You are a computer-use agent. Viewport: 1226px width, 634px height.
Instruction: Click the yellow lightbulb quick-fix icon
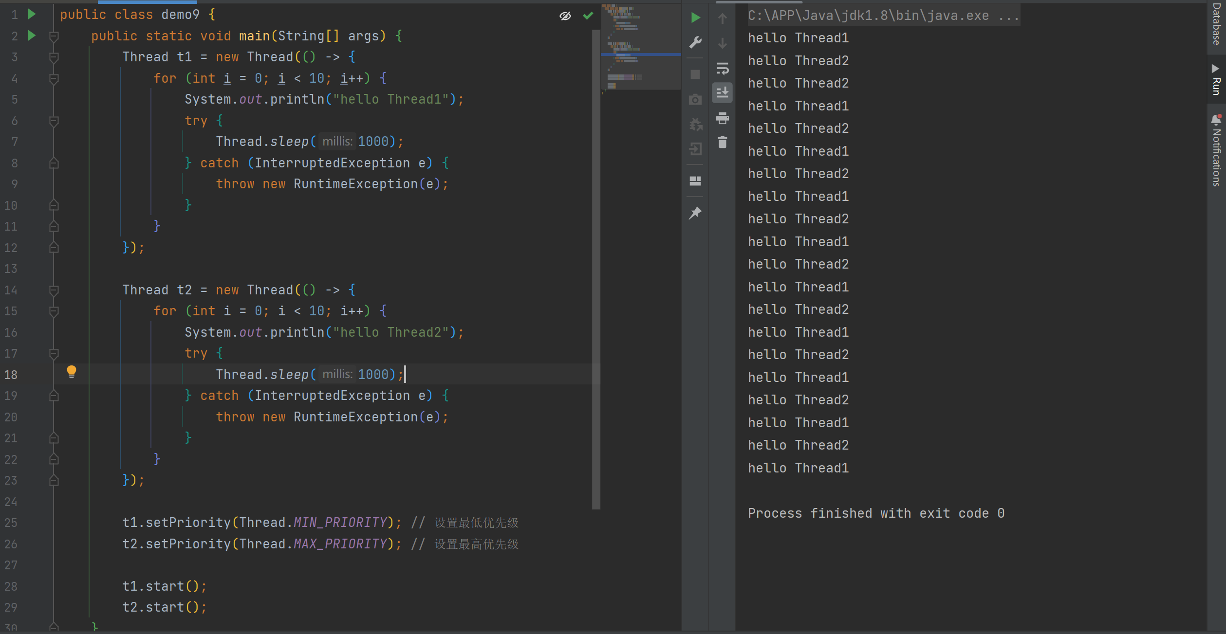click(x=72, y=372)
